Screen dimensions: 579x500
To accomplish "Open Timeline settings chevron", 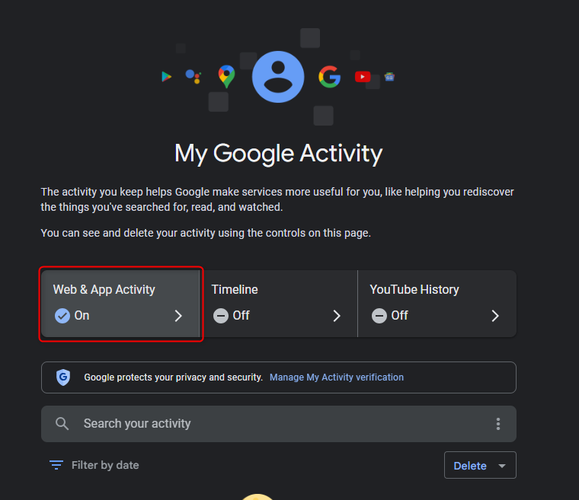I will pyautogui.click(x=337, y=316).
